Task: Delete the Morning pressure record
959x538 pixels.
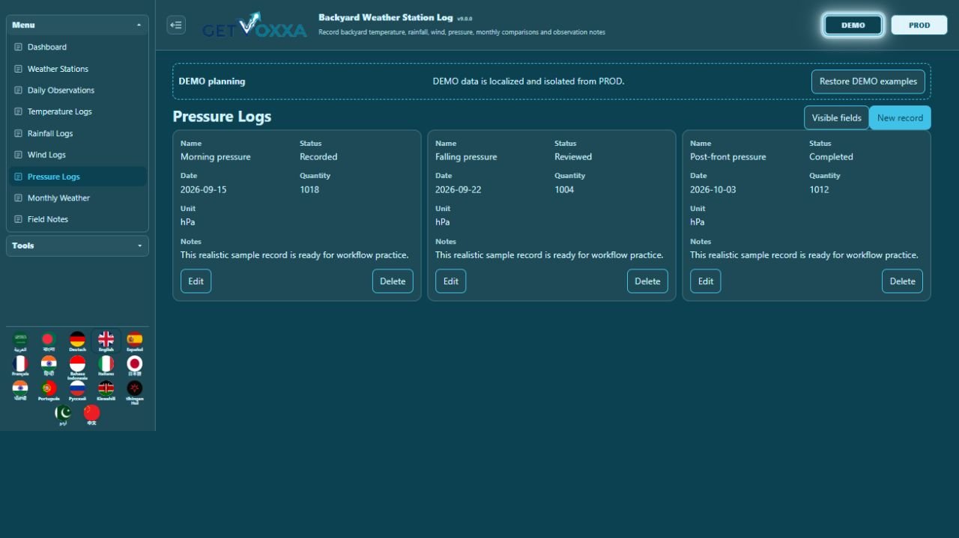Action: [x=393, y=281]
